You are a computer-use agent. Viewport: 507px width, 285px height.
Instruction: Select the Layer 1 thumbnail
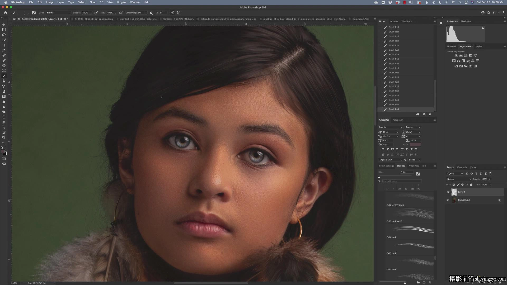point(454,192)
